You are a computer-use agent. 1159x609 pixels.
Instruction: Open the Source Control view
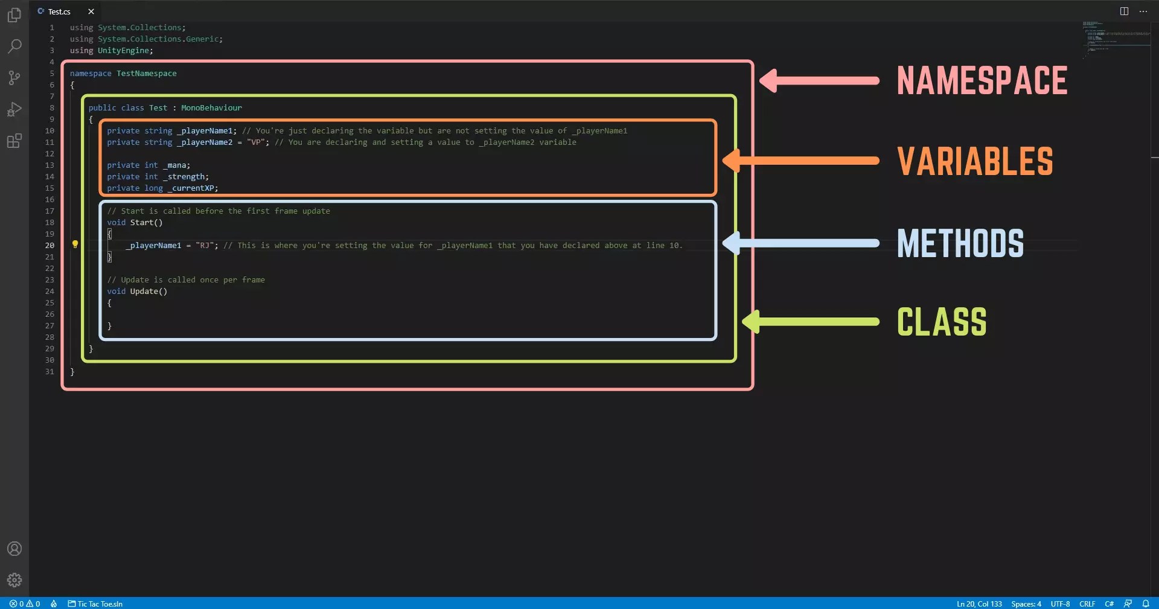14,78
